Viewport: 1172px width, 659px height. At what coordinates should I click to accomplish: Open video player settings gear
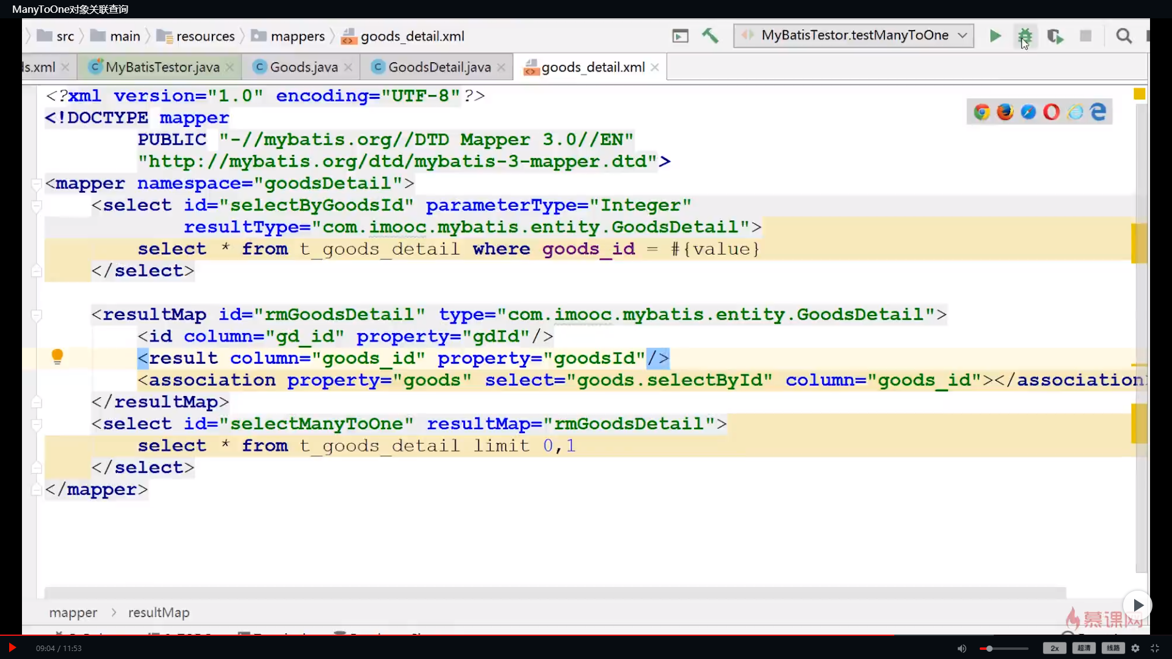pos(1135,648)
